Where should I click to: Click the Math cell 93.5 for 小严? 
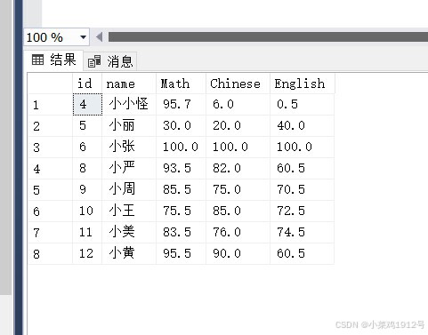click(181, 168)
